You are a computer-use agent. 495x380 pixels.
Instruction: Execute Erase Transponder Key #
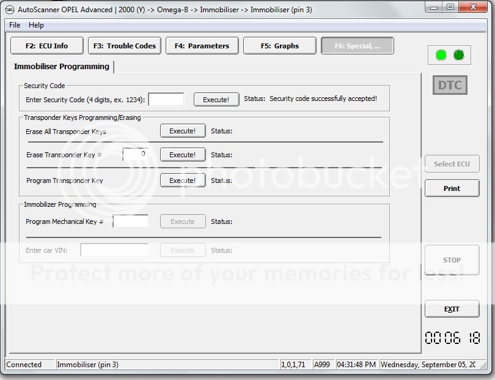coord(182,155)
